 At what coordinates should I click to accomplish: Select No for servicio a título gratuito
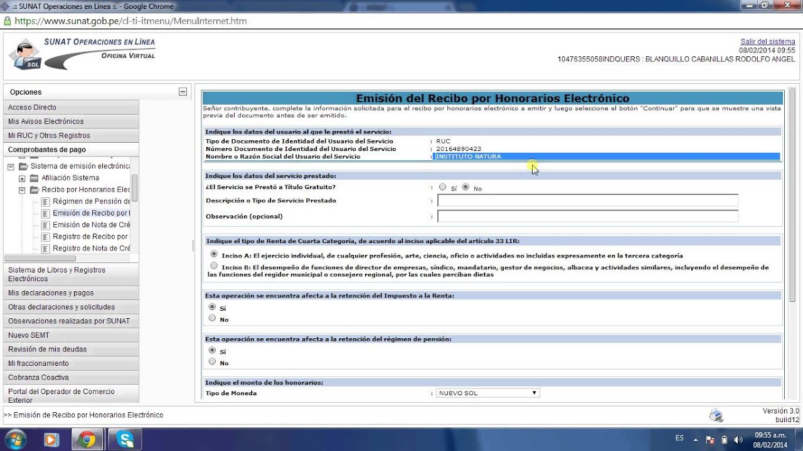(x=465, y=187)
